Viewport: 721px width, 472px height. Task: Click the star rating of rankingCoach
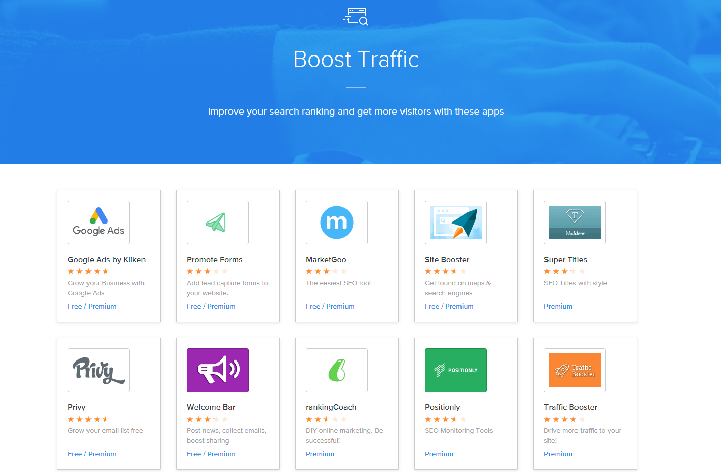pos(327,419)
